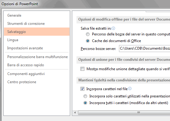Enable Mostra modifiche unione dettagliate checkbox
The width and height of the screenshot is (170, 121).
tap(82, 69)
